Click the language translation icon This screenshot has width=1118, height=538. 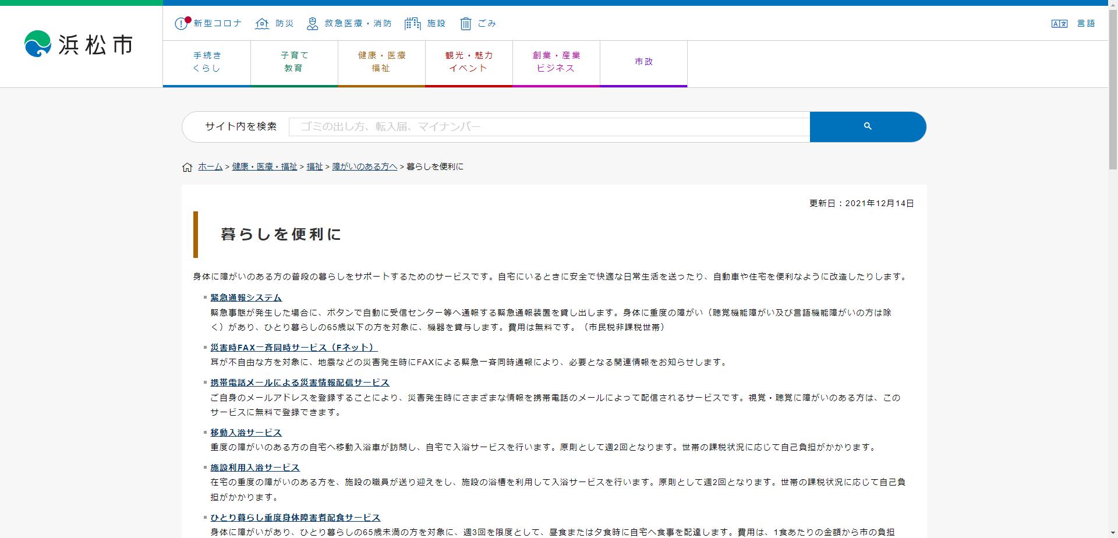1059,23
